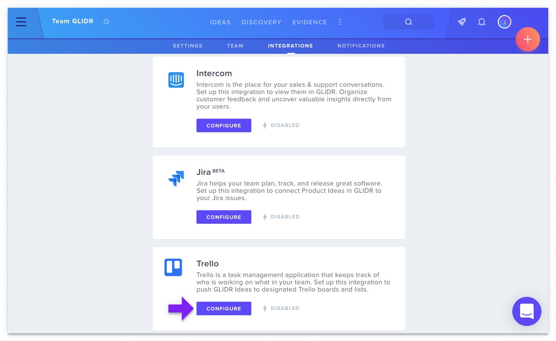Switch to the Settings tab
Image resolution: width=556 pixels, height=341 pixels.
(188, 46)
